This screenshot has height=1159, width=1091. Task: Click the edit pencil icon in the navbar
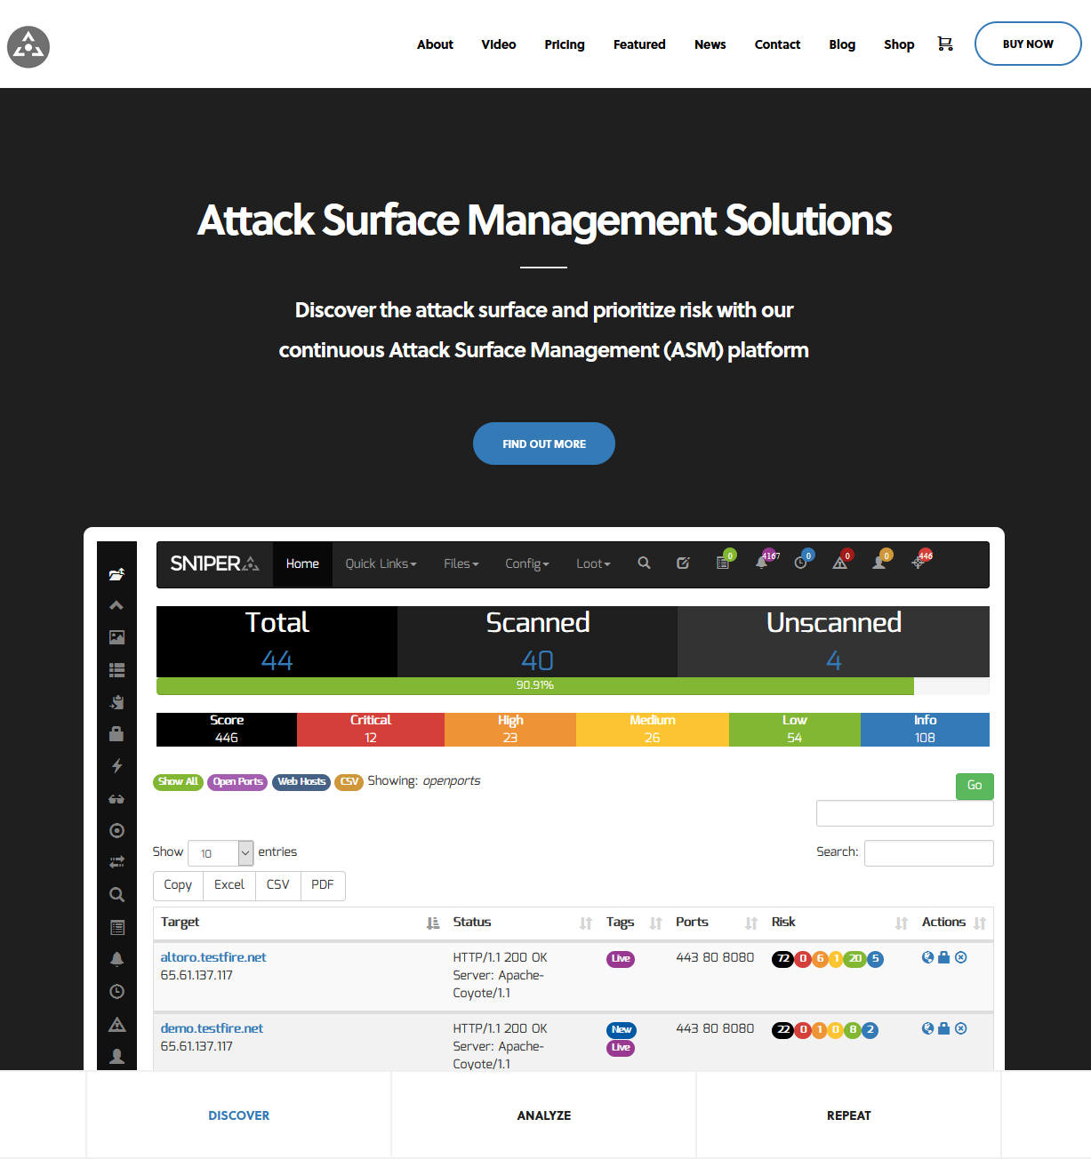pyautogui.click(x=683, y=564)
